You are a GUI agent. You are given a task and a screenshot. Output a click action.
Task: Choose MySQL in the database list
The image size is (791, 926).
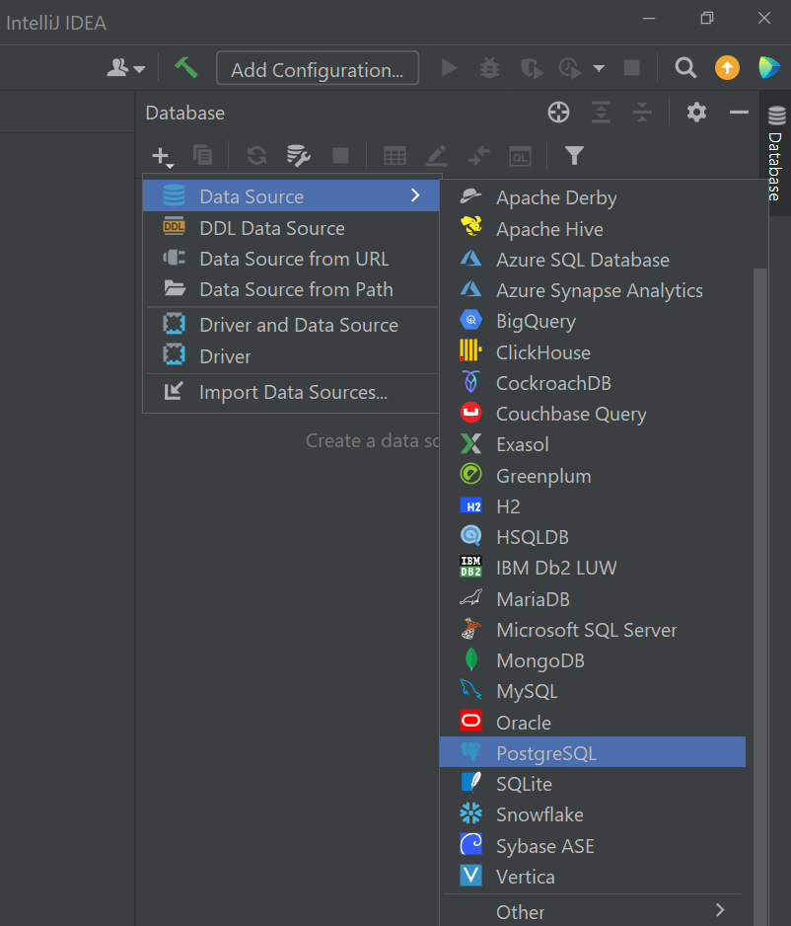pos(593,691)
